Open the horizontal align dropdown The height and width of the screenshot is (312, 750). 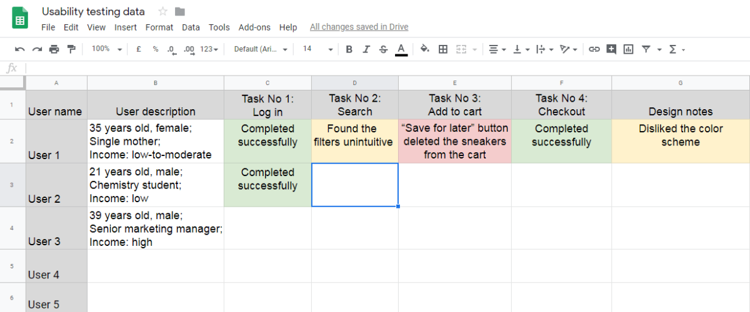tap(497, 49)
